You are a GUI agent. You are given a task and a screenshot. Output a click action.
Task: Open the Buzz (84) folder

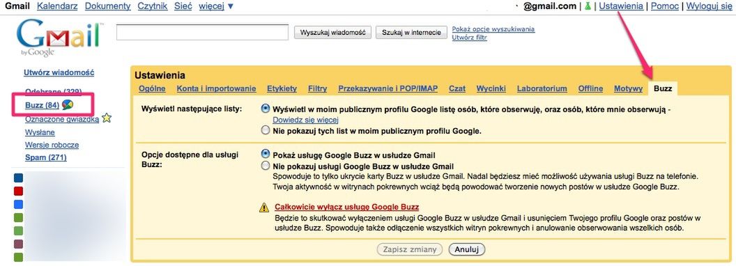click(x=42, y=106)
